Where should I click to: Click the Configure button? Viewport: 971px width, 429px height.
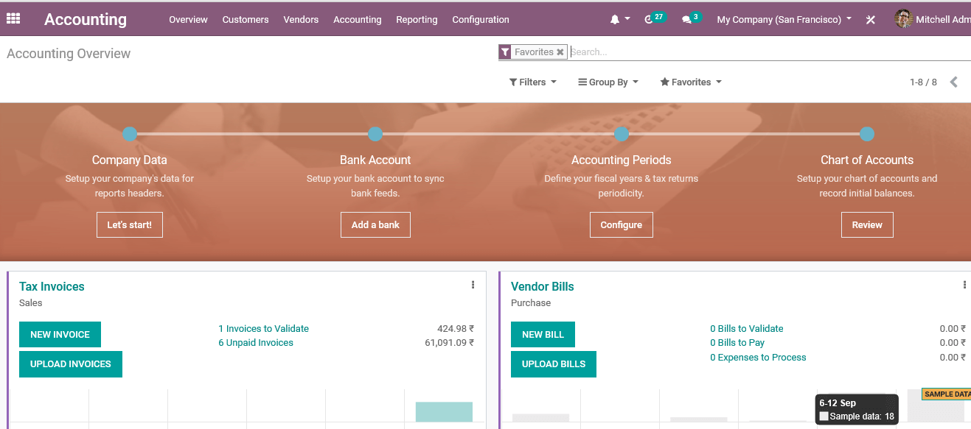point(622,225)
